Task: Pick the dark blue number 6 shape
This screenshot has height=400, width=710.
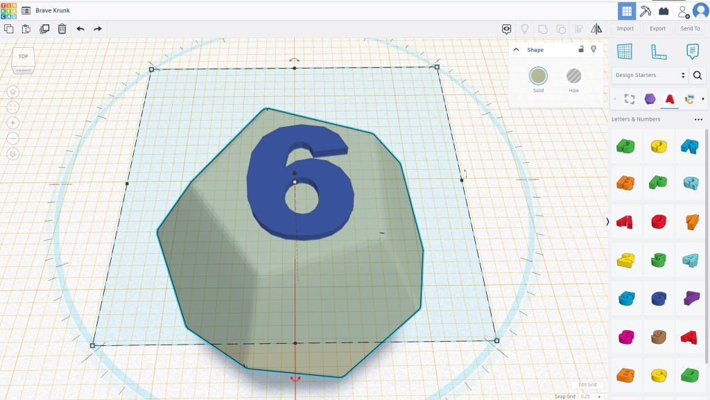Action: [x=659, y=299]
